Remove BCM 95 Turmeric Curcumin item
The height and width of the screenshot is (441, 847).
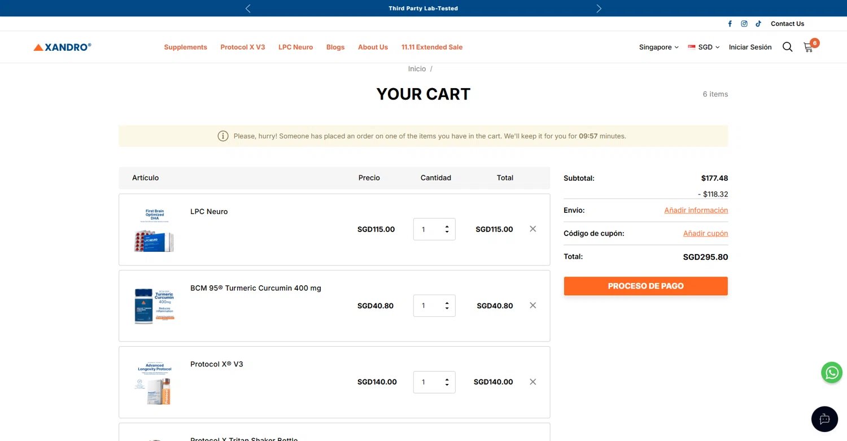(x=532, y=305)
